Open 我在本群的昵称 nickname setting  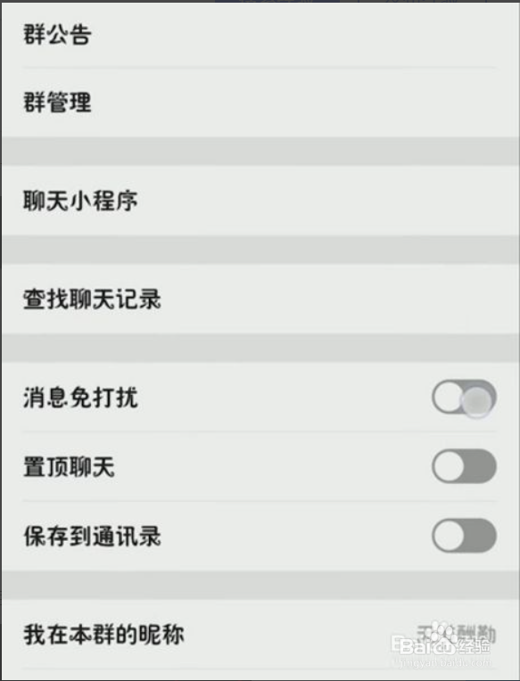click(260, 635)
